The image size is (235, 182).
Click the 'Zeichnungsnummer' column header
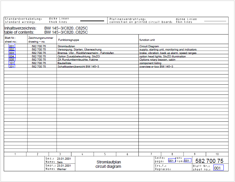[41, 38]
